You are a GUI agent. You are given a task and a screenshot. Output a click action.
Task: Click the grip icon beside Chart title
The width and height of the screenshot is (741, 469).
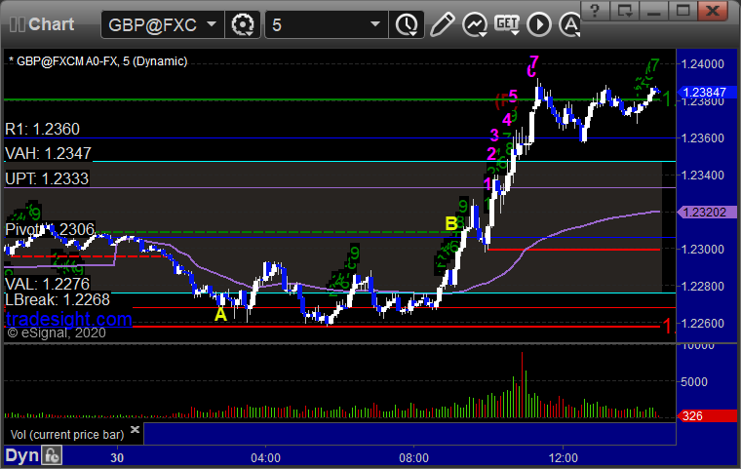[17, 24]
